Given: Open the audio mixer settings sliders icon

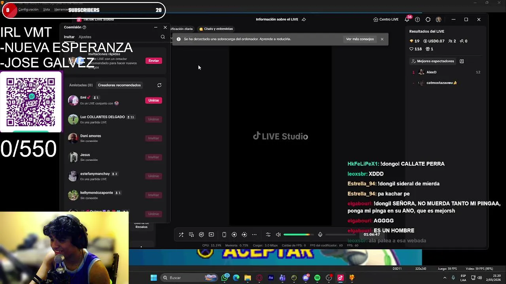Looking at the screenshot, I should pyautogui.click(x=268, y=235).
